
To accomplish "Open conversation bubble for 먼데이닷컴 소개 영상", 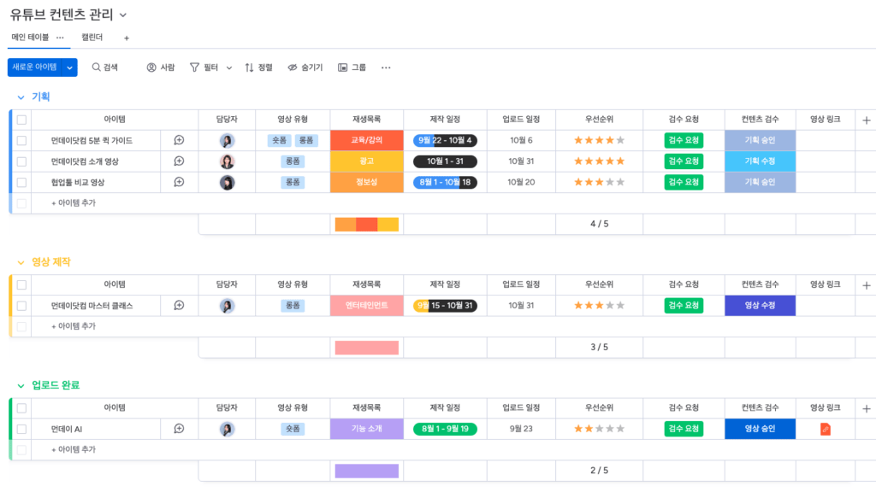I will click(179, 161).
